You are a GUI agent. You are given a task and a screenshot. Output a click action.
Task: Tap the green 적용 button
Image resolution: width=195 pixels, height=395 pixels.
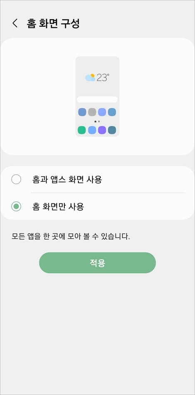point(97,263)
